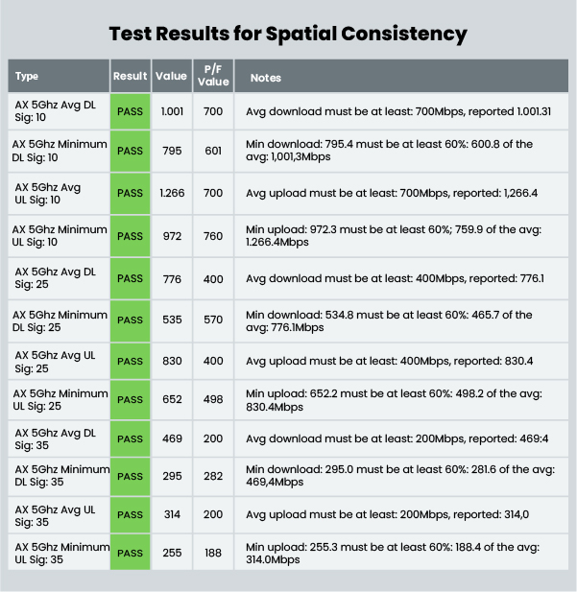Select the P/F value cell showing 282

[213, 475]
